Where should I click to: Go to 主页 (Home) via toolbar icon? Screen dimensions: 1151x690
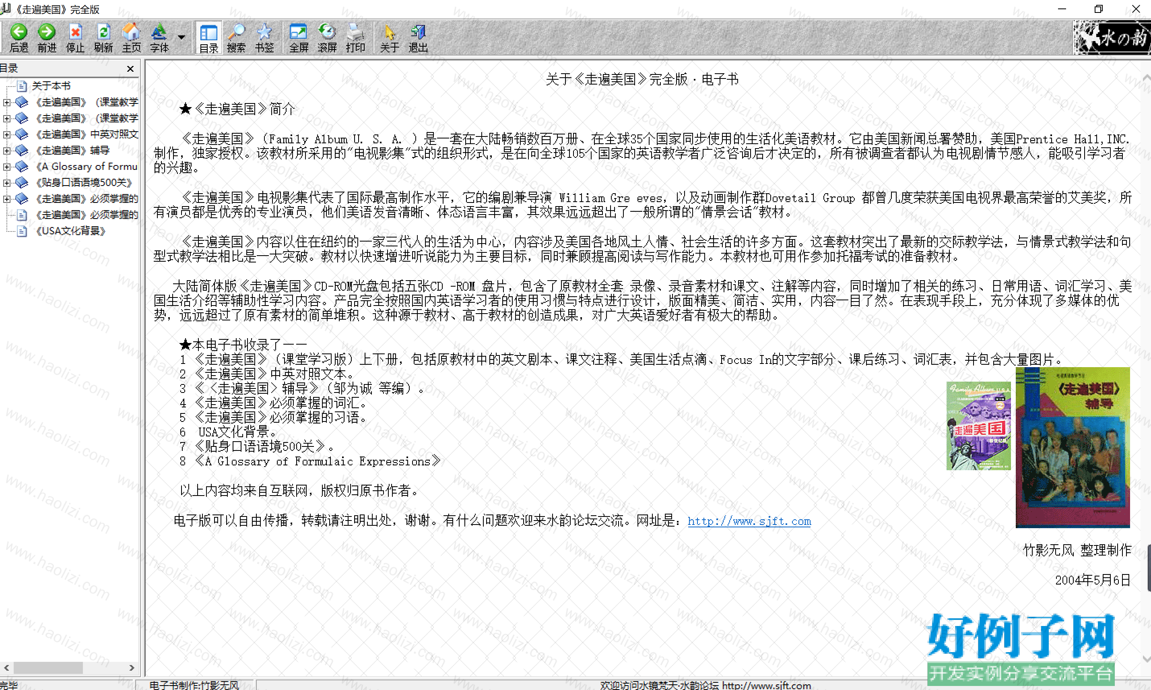point(132,38)
